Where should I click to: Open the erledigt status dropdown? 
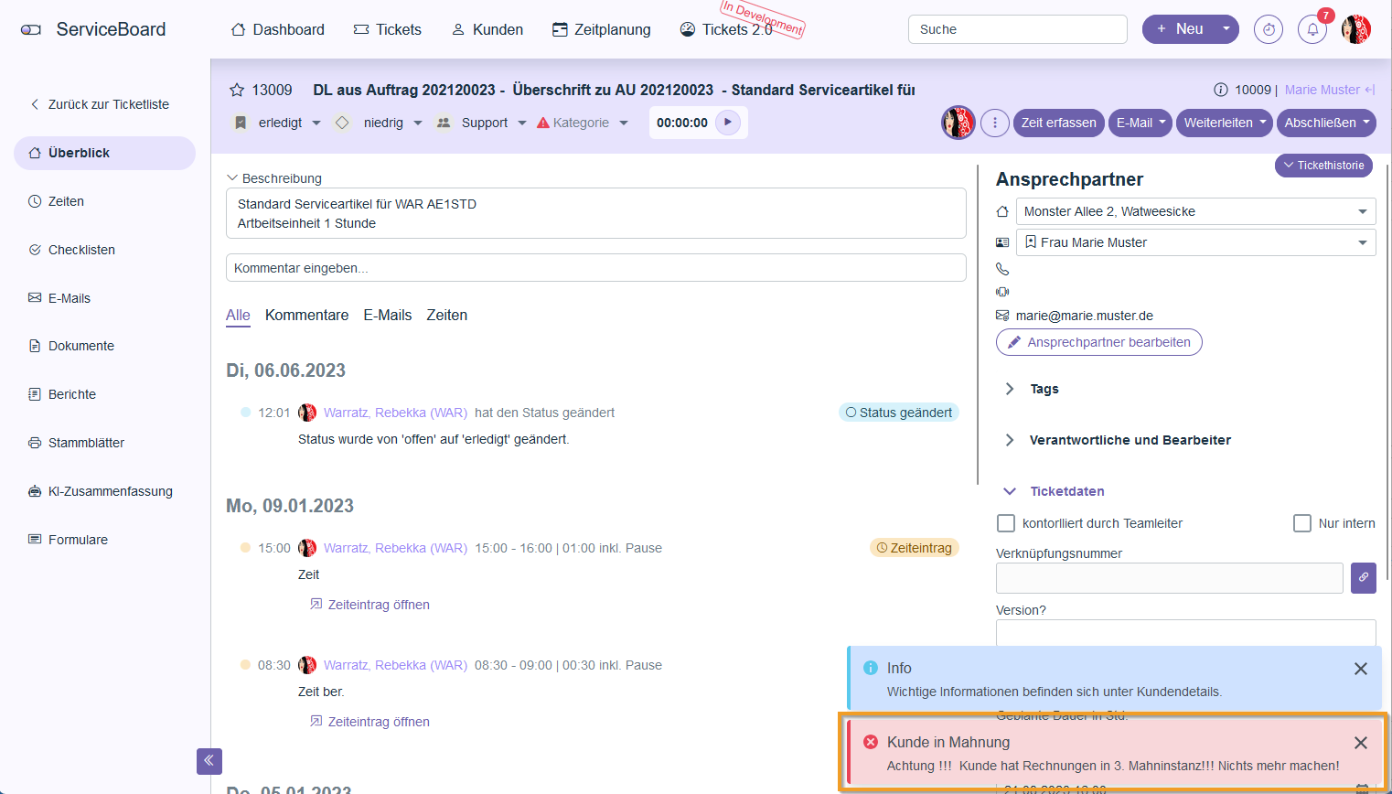click(279, 123)
